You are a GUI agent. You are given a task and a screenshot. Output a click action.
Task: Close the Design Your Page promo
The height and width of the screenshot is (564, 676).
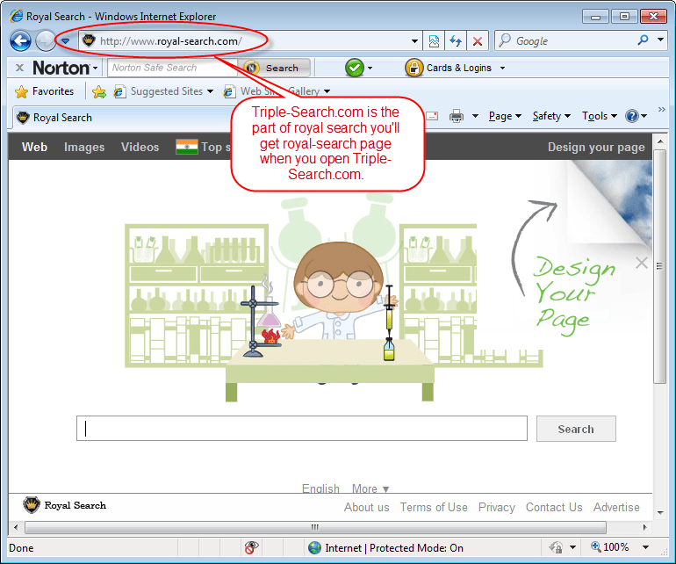click(x=642, y=263)
